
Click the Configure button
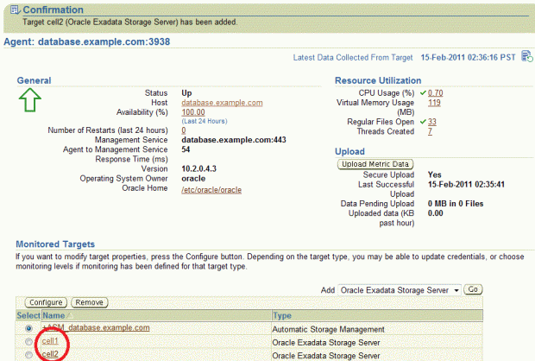(x=44, y=303)
